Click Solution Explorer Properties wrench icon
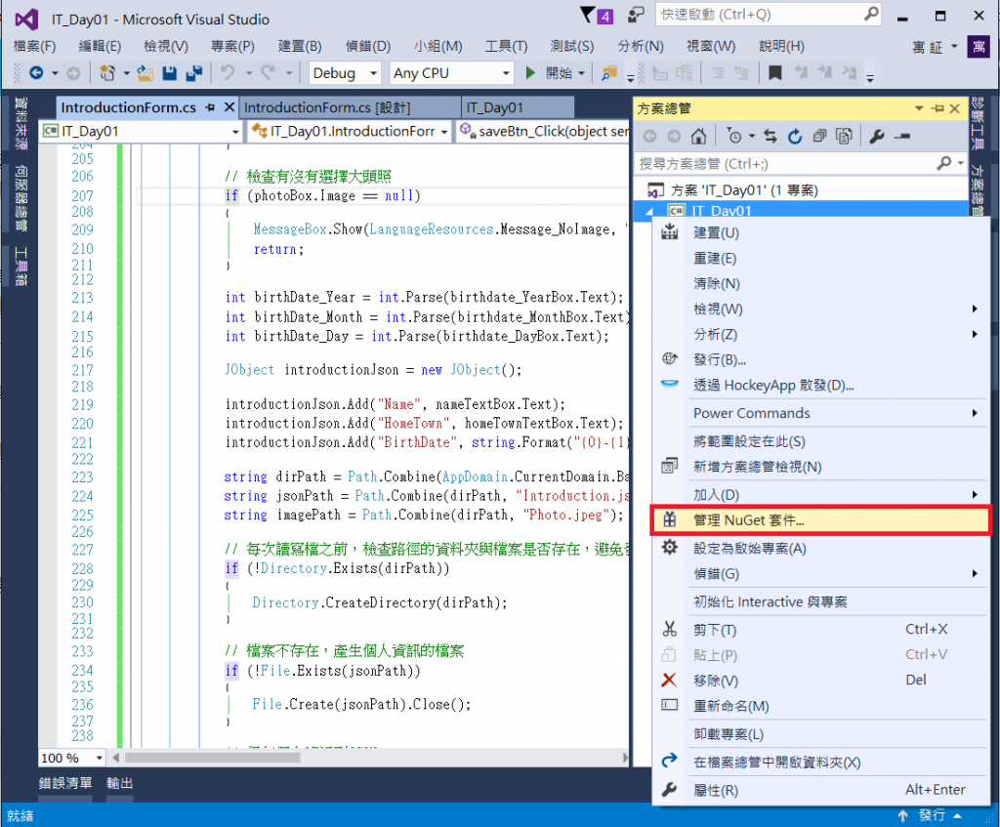Viewport: 1000px width, 827px height. pos(877,136)
